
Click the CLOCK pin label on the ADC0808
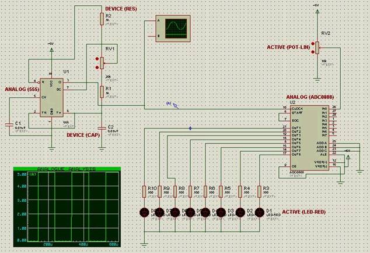tap(297, 109)
